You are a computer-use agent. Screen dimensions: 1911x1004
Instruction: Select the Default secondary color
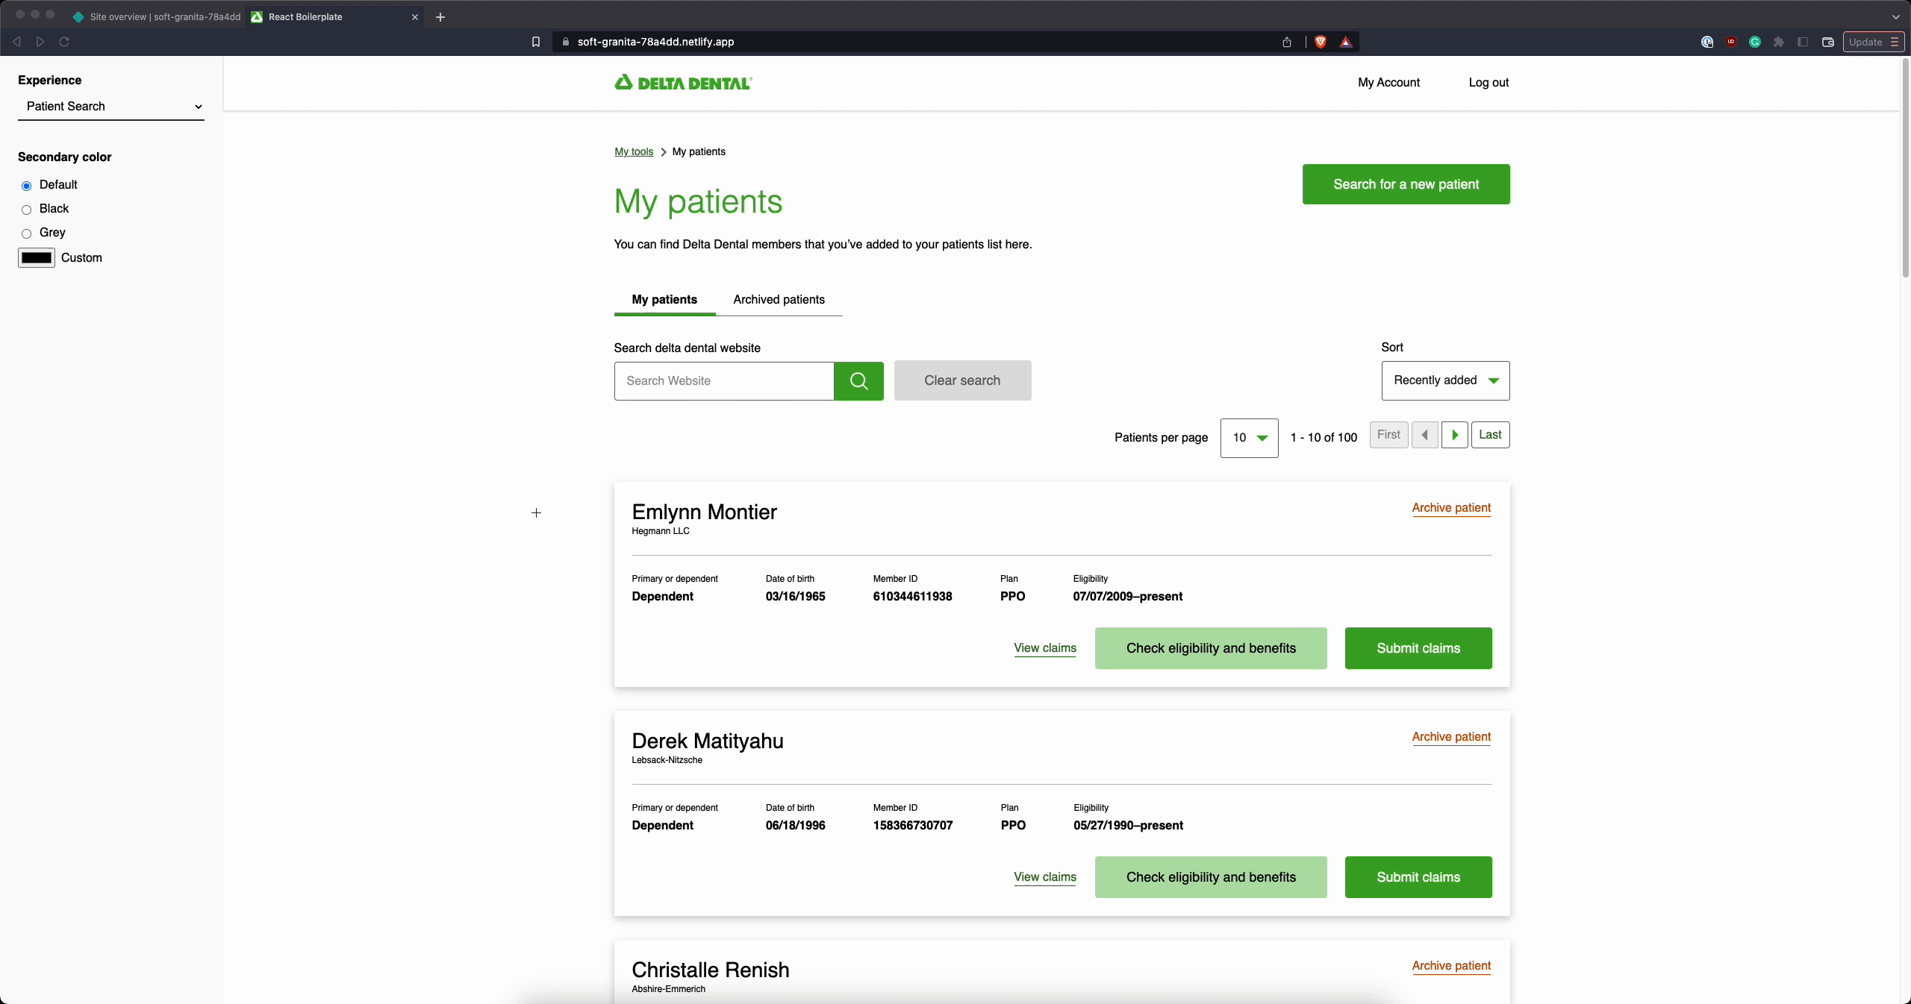26,186
